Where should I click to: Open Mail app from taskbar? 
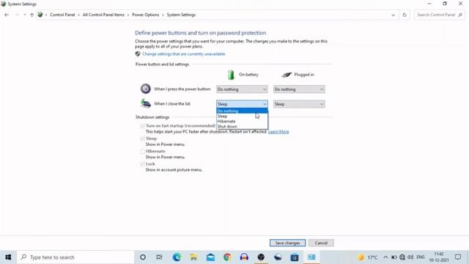pos(210,257)
